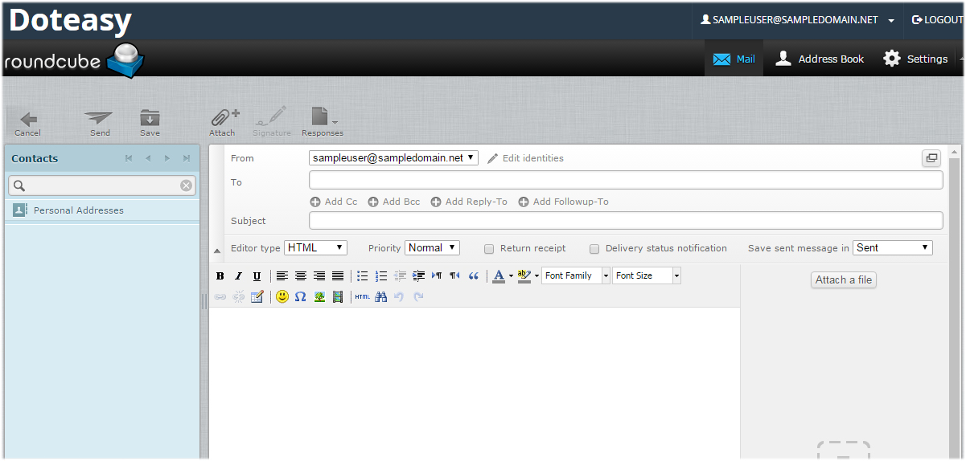966x461 pixels.
Task: Undo the last edit
Action: coord(400,297)
